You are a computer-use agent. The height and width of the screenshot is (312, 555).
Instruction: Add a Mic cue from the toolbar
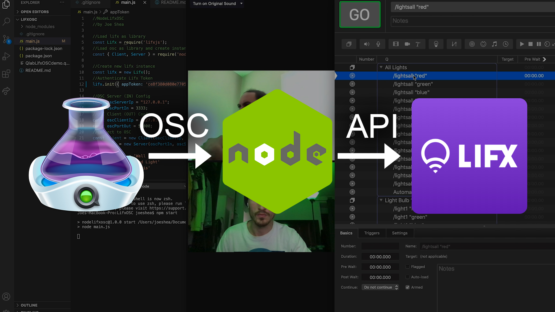click(378, 44)
